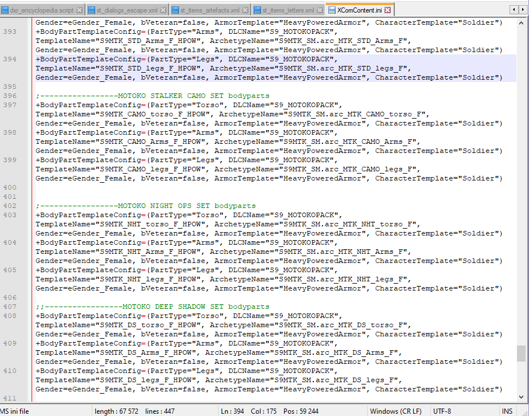The width and height of the screenshot is (529, 416).
Task: Close the st_items_letters.xml tab
Action: pos(320,10)
